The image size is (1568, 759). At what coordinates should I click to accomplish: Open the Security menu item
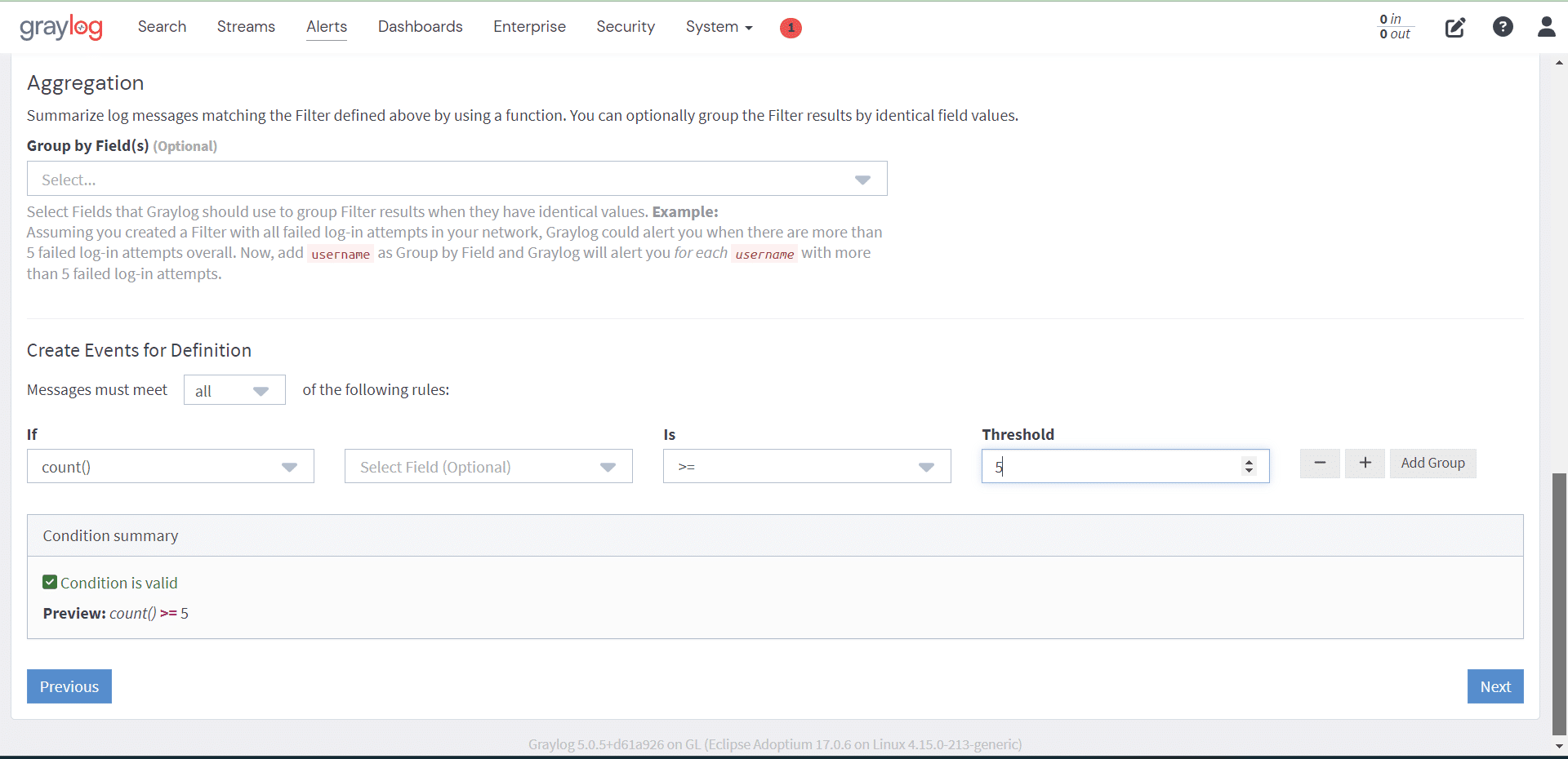[x=625, y=26]
